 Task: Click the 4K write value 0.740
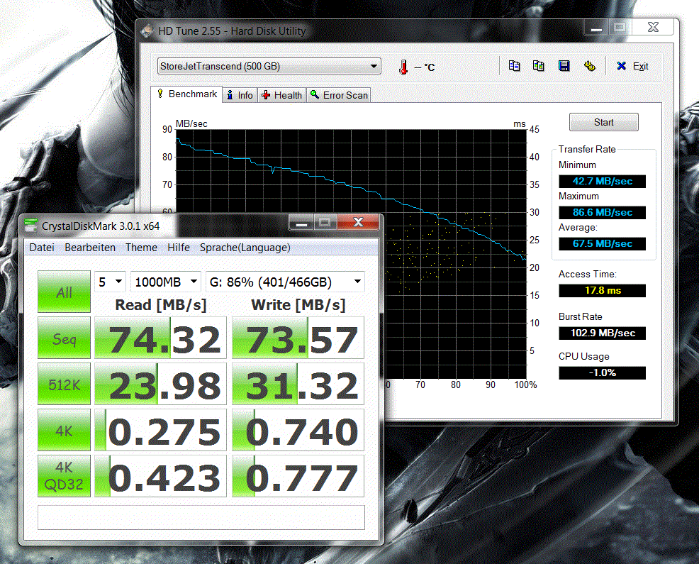pos(298,430)
